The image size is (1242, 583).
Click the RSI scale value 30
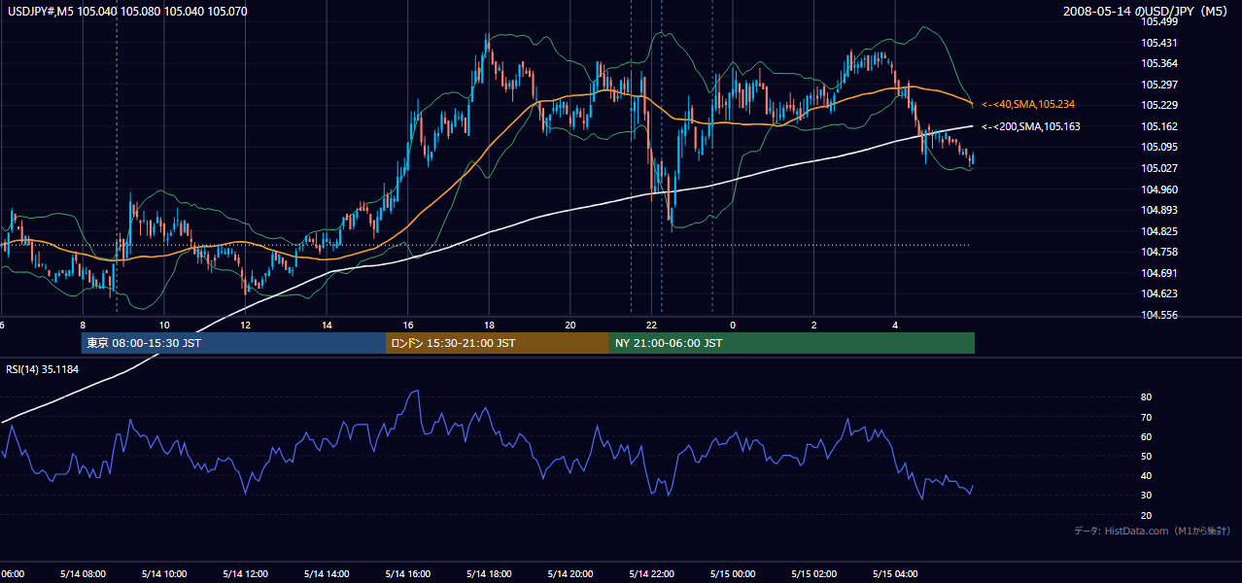[x=1146, y=496]
